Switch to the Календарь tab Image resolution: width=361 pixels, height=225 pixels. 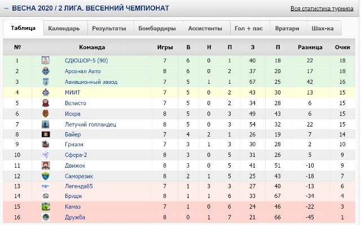pyautogui.click(x=64, y=29)
